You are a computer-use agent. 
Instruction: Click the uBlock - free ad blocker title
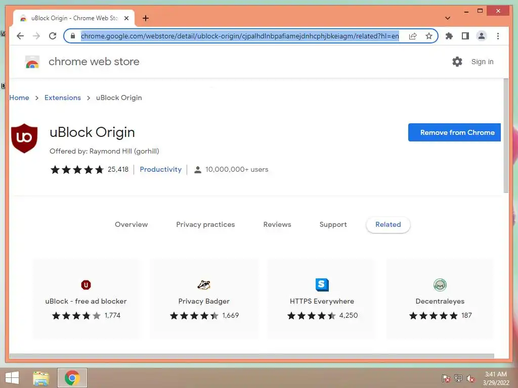tap(86, 301)
